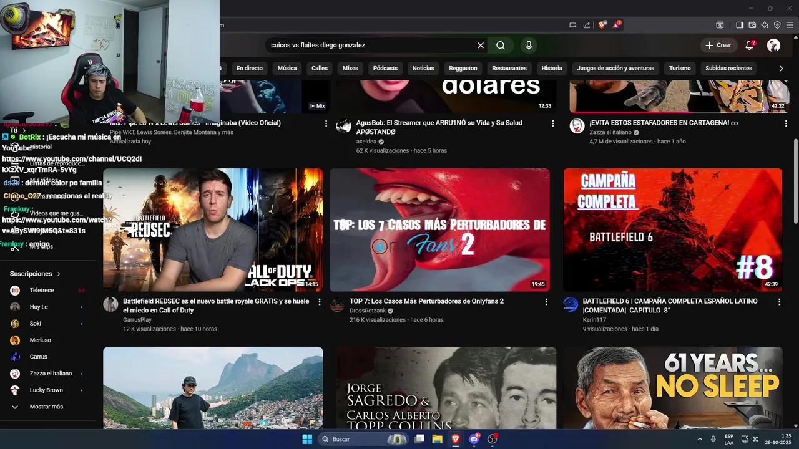Show hidden system tray icons
This screenshot has height=449, width=799.
[700, 439]
